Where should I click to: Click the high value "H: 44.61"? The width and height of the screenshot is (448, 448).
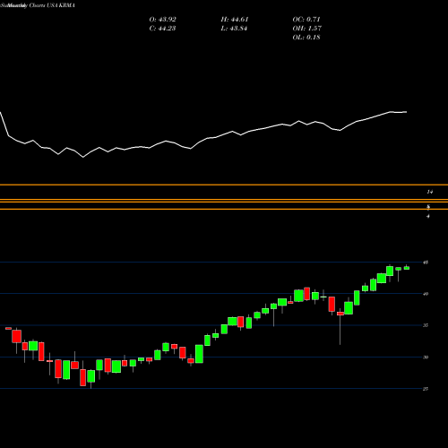235,20
